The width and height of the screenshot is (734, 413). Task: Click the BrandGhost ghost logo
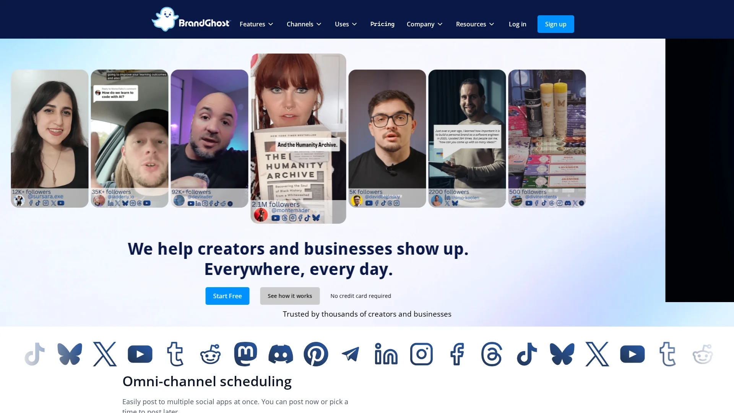(x=191, y=20)
